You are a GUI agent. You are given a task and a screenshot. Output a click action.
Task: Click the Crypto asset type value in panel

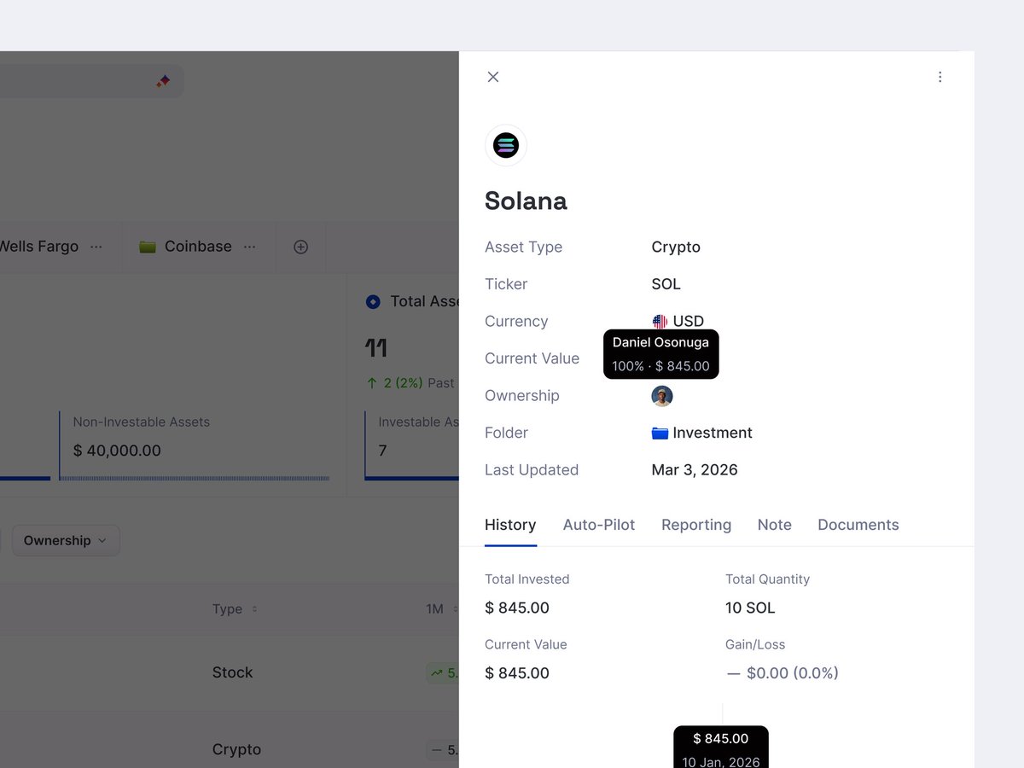(676, 247)
